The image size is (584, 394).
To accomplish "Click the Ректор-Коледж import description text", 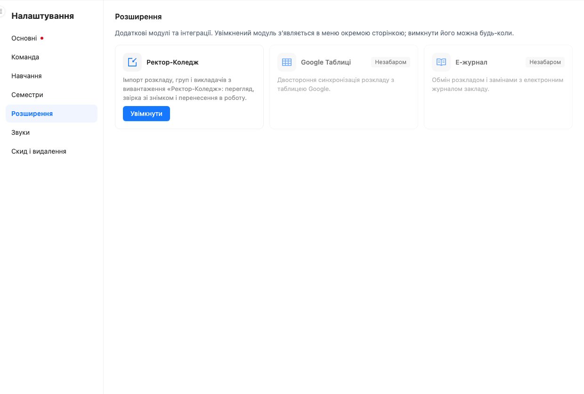I will (188, 89).
